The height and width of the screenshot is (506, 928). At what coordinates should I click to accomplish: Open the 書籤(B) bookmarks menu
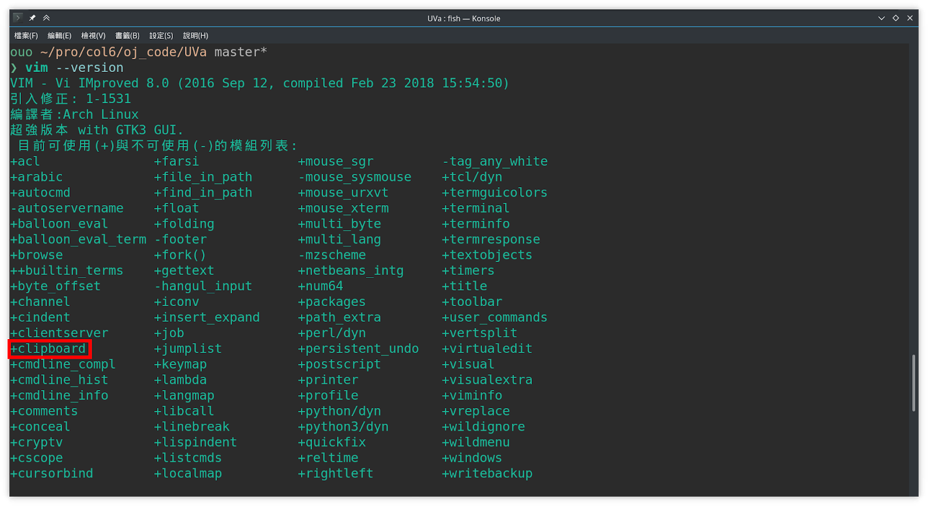[128, 36]
